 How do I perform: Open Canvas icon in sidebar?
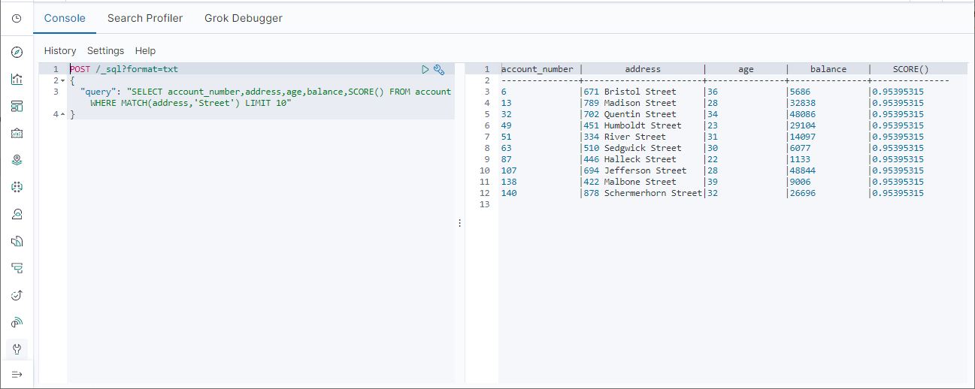17,133
